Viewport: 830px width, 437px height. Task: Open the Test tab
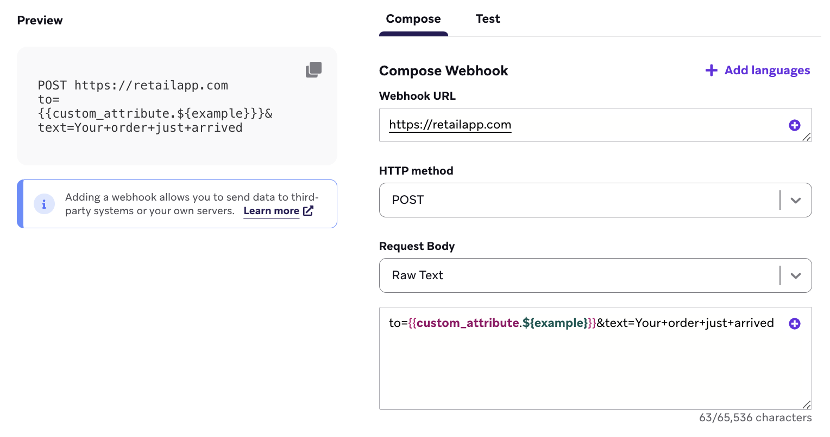click(487, 19)
